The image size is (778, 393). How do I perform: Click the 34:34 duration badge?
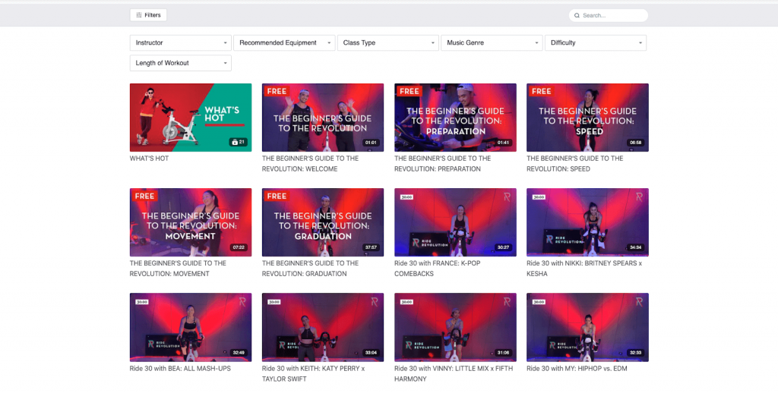coord(635,247)
